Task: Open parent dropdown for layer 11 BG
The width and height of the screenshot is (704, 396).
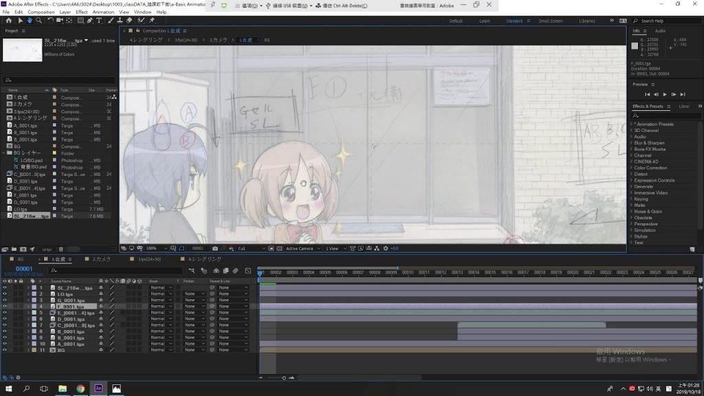Action: tap(232, 350)
